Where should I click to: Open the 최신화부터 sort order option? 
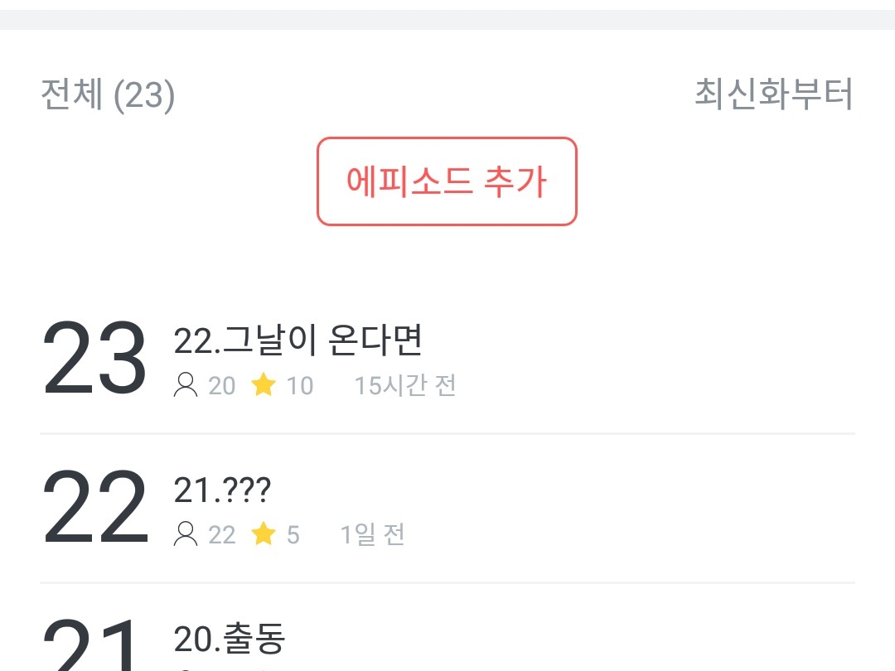tap(773, 95)
